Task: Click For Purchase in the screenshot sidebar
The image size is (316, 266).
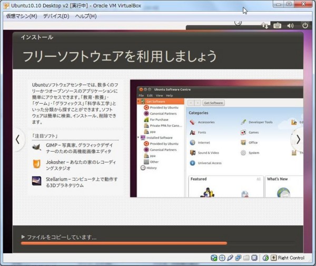Action: (156, 120)
